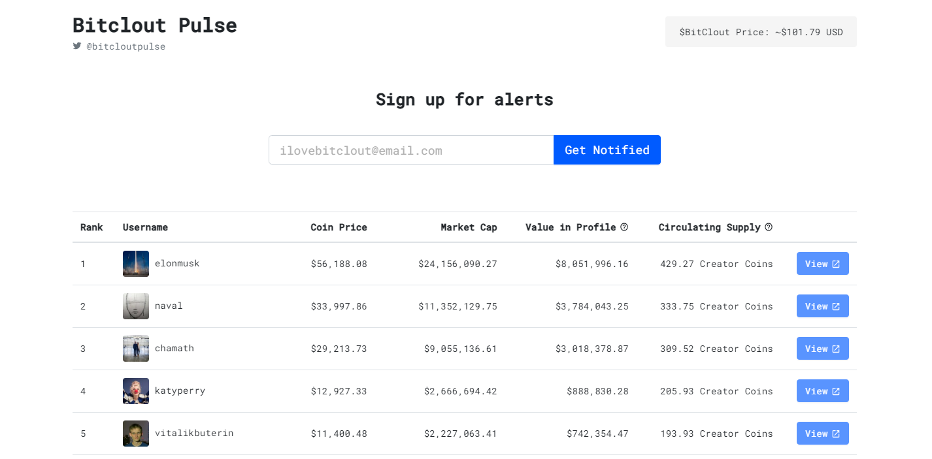Click View button in katyperry row
932x459 pixels.
coord(822,391)
